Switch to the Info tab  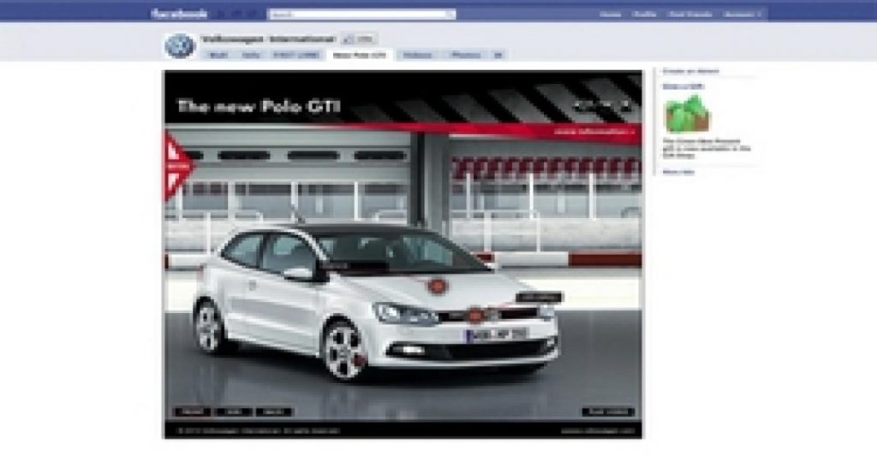(x=250, y=55)
